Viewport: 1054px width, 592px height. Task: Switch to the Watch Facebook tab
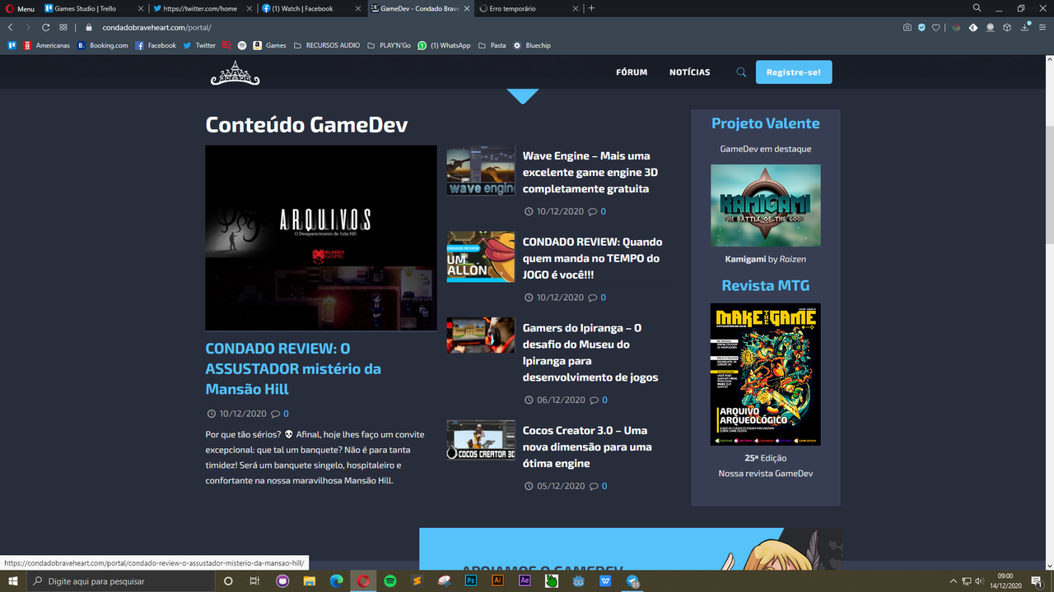[x=310, y=8]
